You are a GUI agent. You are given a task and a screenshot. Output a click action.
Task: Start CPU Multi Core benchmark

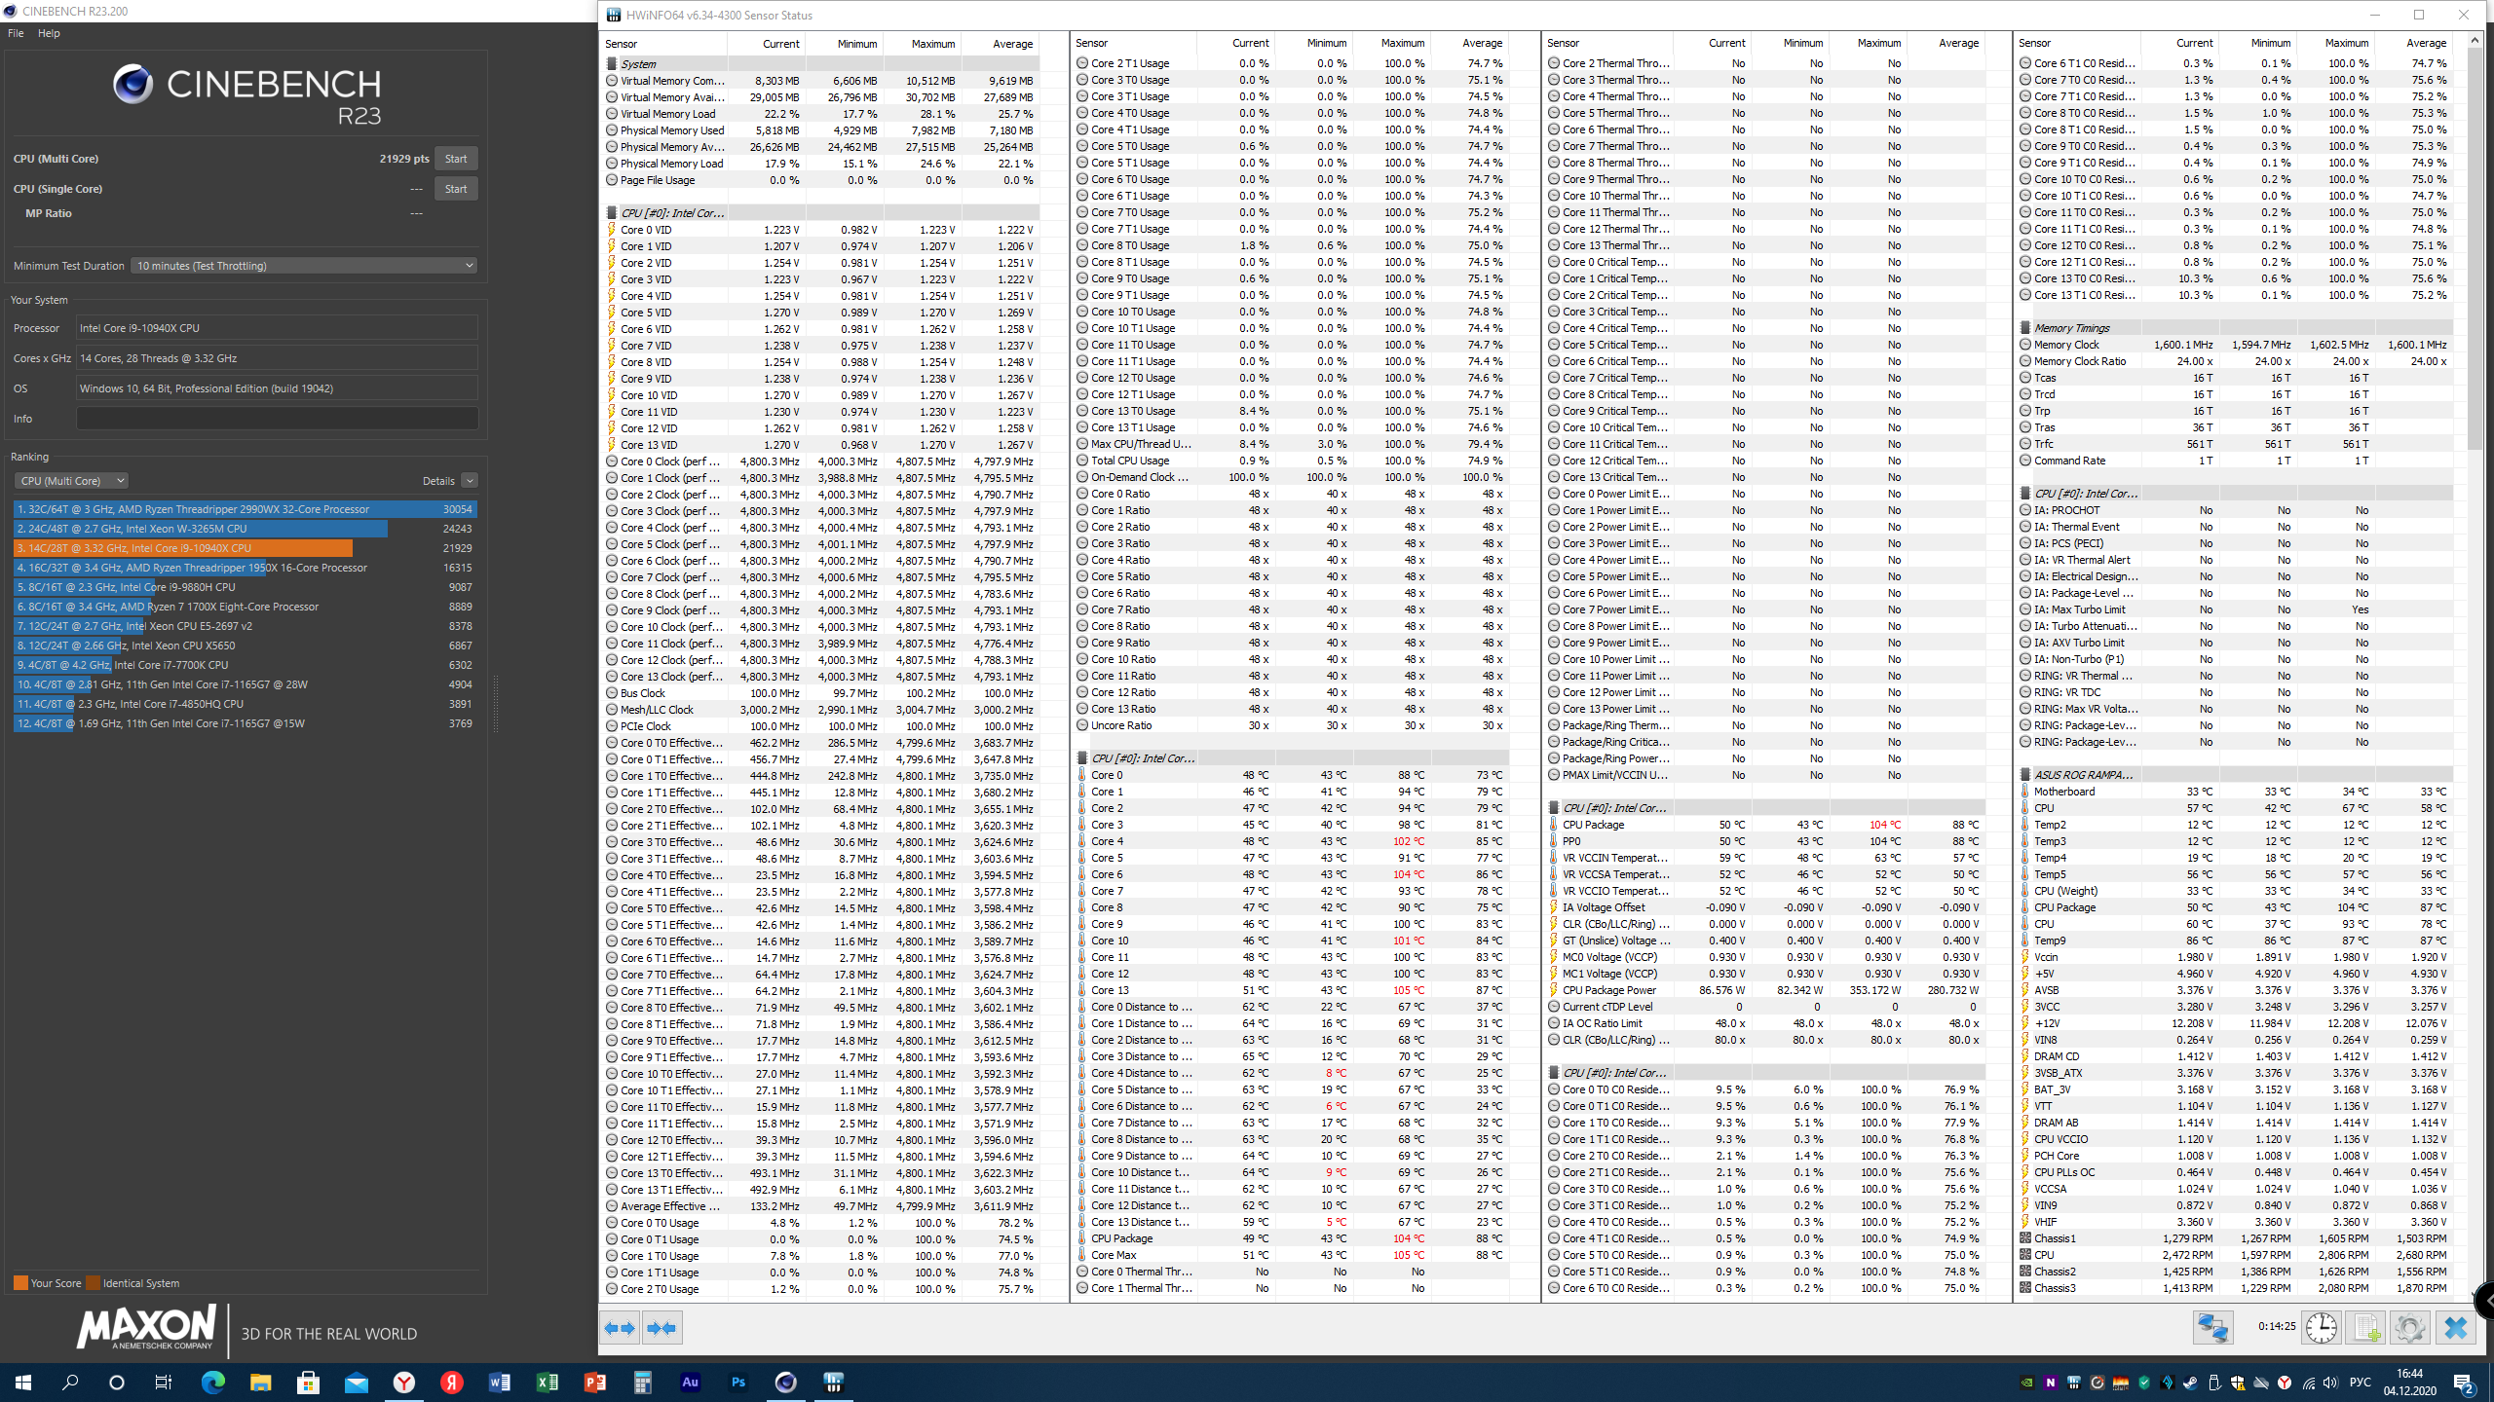tap(456, 159)
